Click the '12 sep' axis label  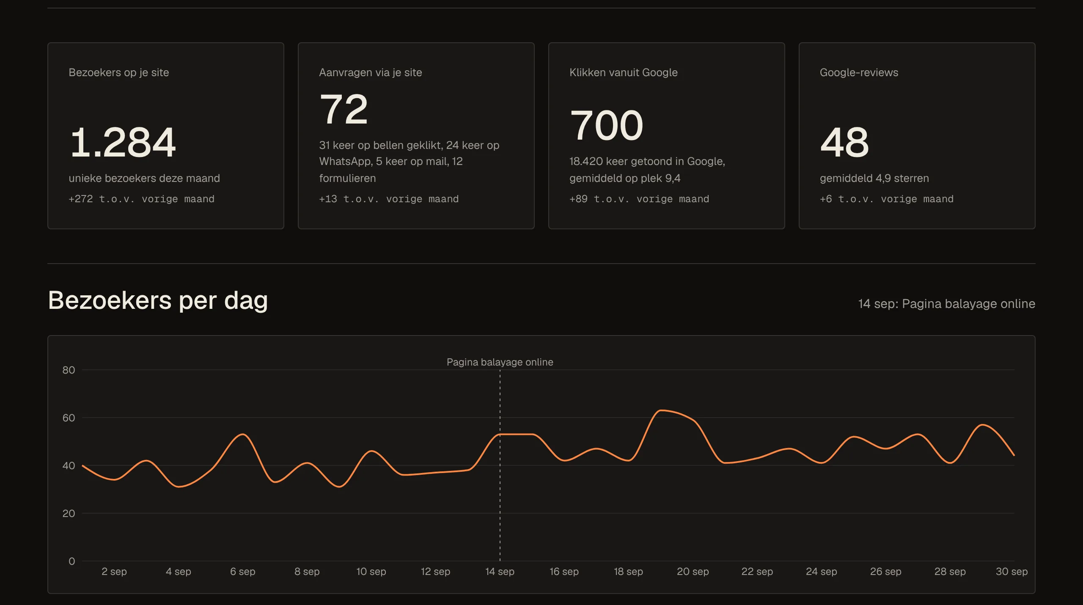(436, 572)
